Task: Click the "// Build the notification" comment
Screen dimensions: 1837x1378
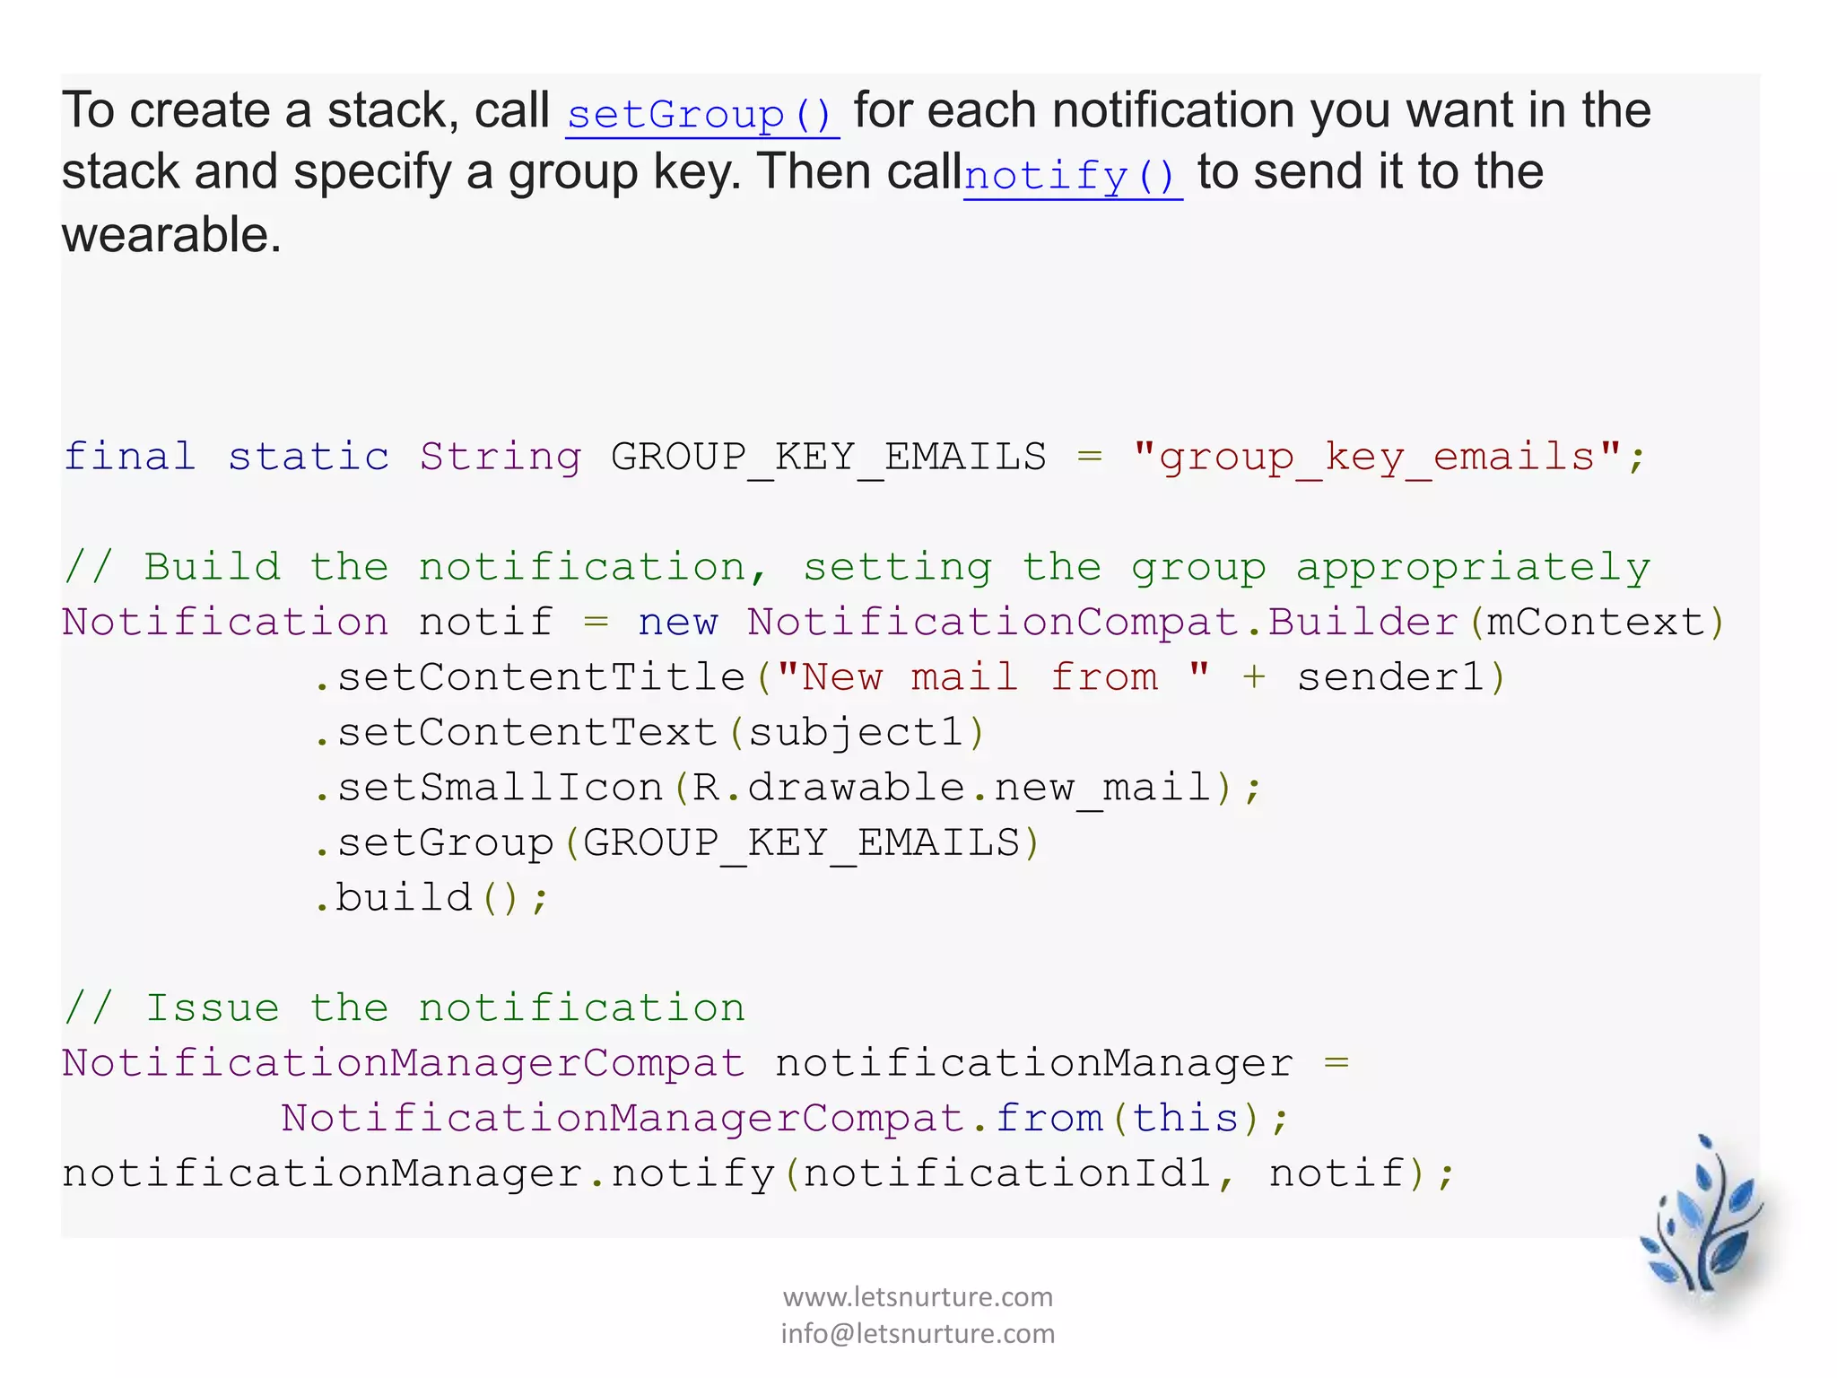Action: pos(857,568)
